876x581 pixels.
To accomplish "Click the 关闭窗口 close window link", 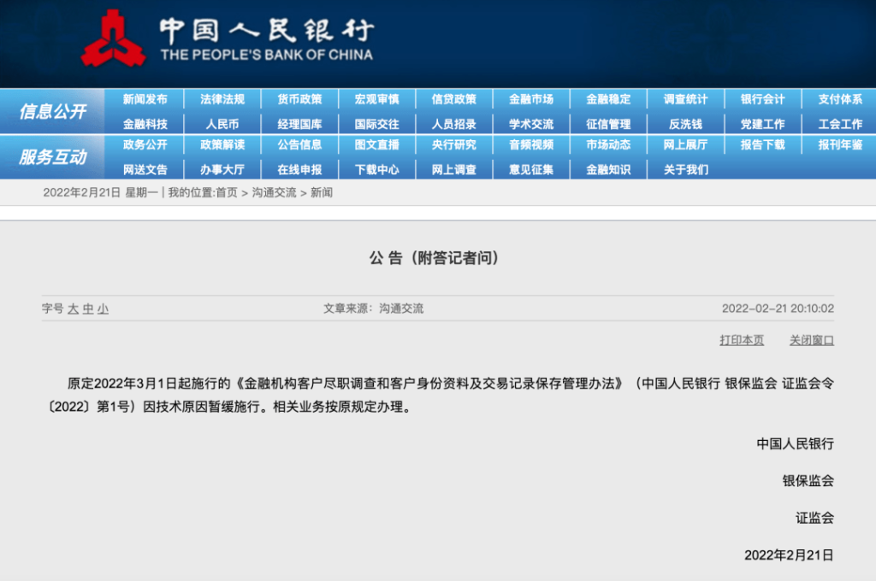I will (811, 340).
